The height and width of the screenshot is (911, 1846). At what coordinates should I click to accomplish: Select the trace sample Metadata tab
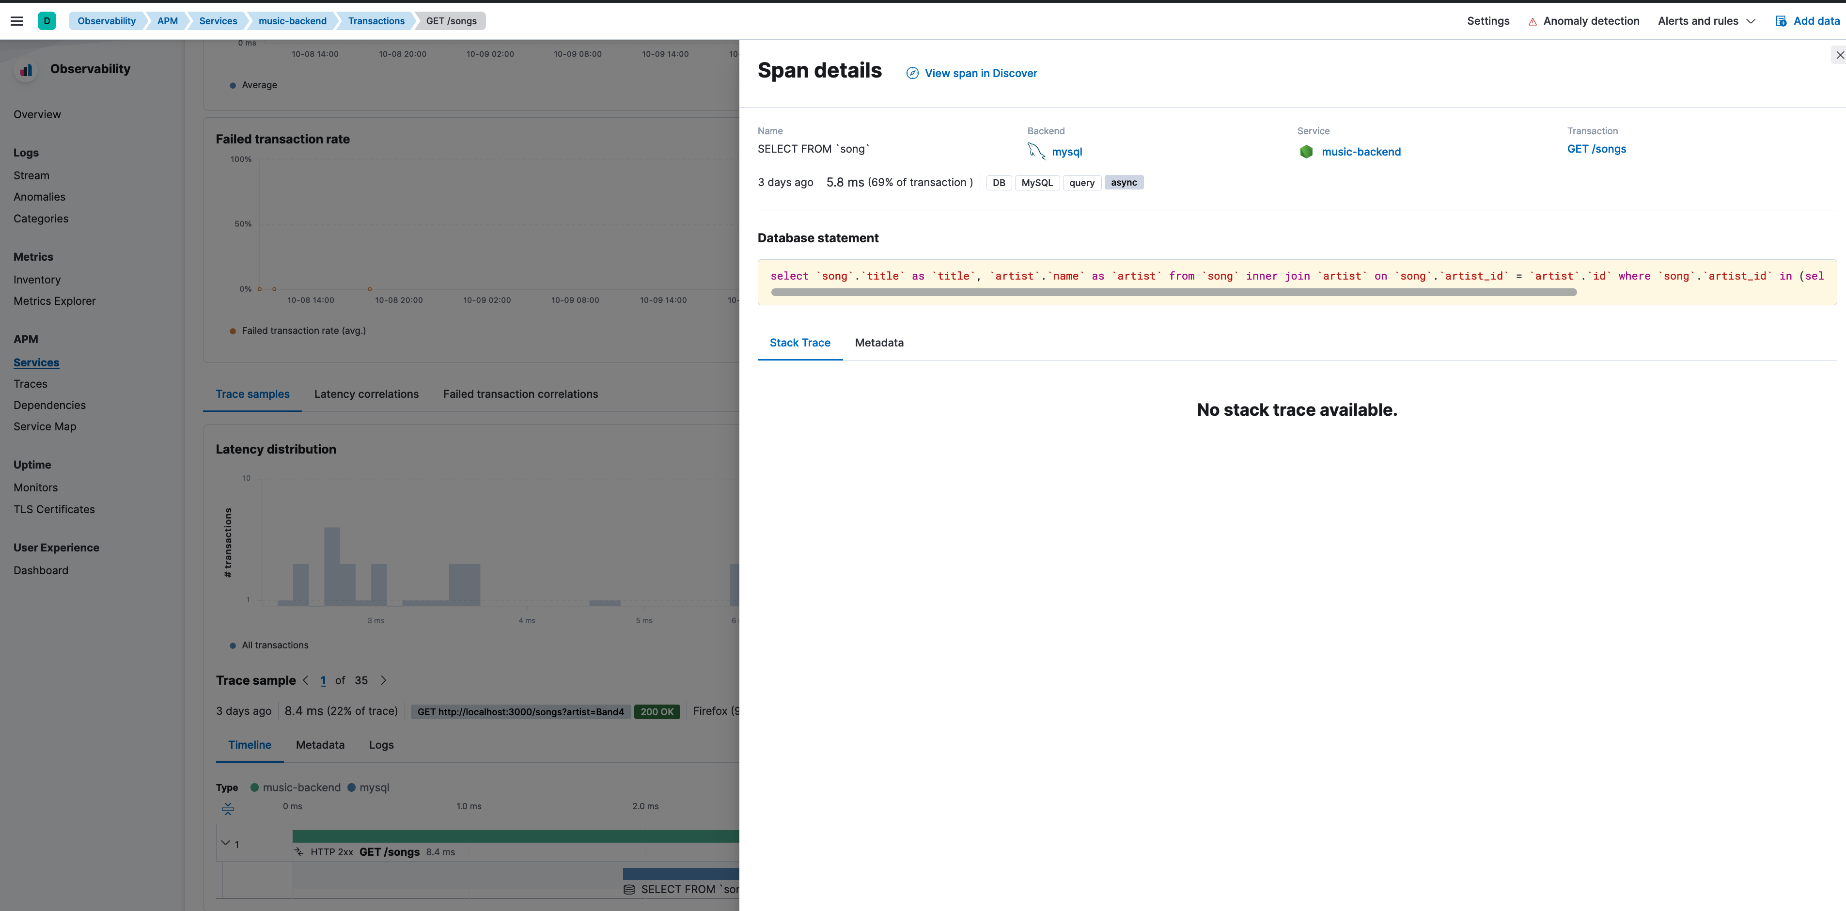click(320, 745)
